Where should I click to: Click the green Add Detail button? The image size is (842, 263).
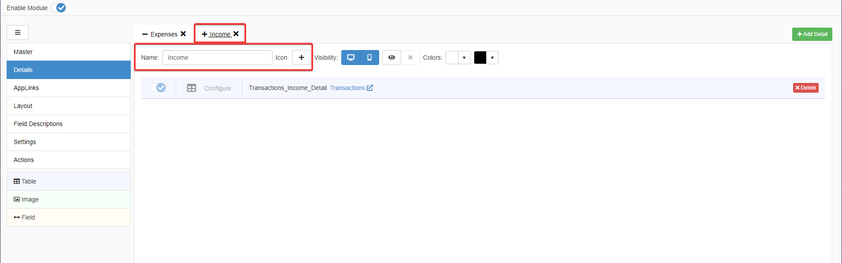click(812, 34)
